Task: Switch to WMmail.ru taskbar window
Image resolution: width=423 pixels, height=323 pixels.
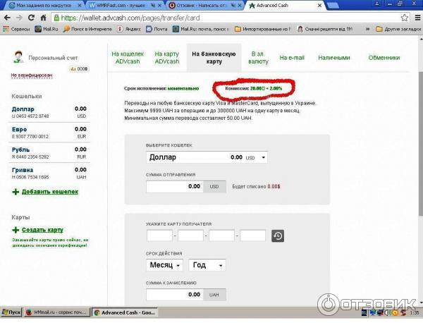Action: pos(57,312)
